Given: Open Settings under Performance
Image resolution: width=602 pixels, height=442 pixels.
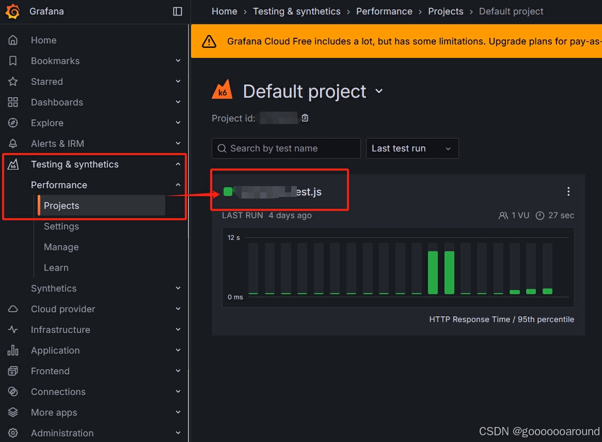Looking at the screenshot, I should (x=61, y=226).
